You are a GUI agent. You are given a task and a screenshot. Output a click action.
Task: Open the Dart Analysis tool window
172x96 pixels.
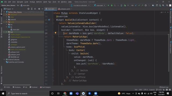click(x=45, y=87)
